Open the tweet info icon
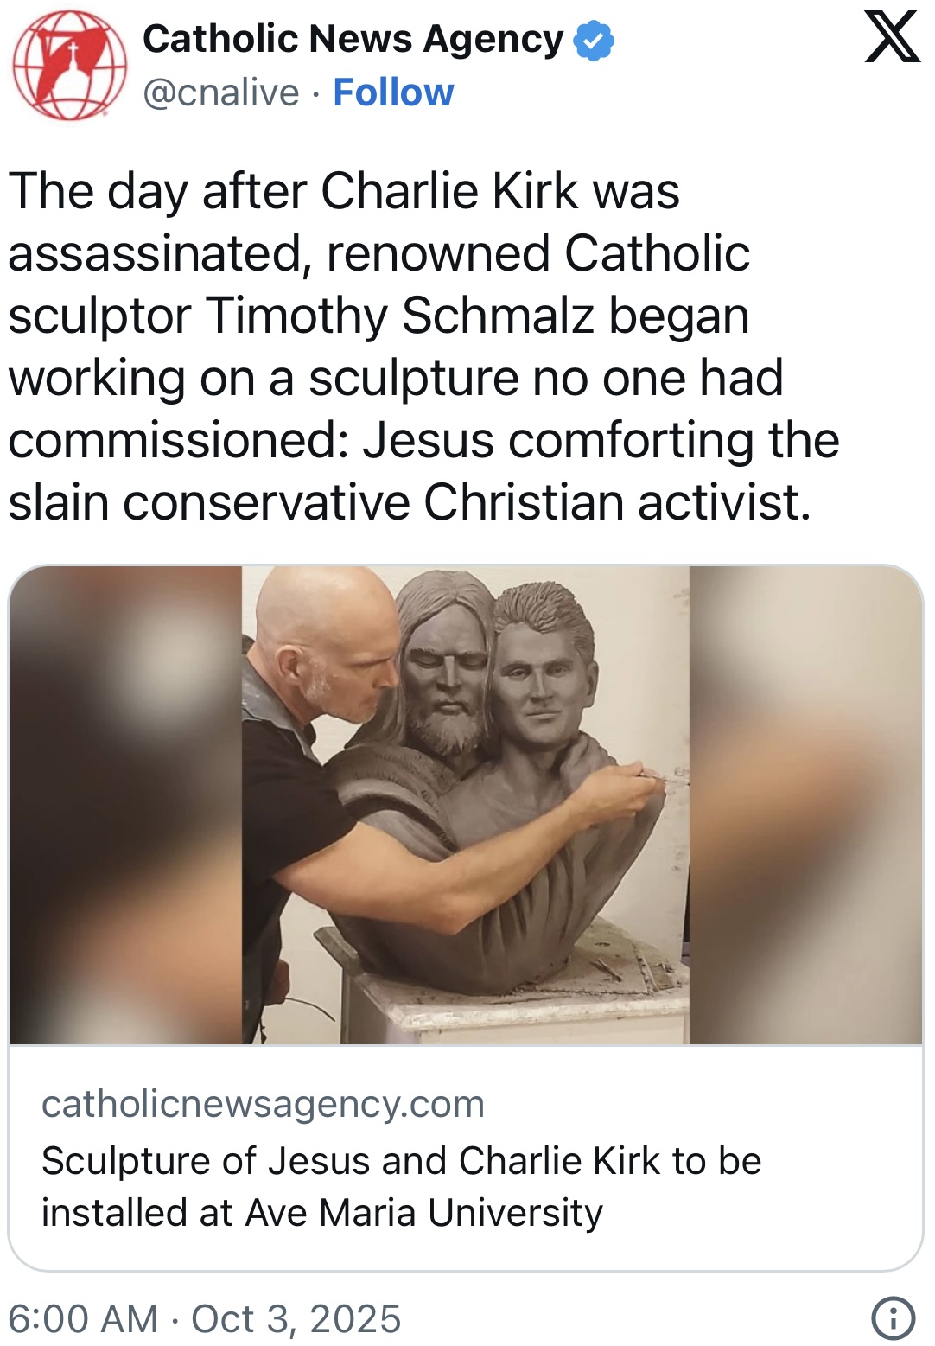 tap(893, 1318)
